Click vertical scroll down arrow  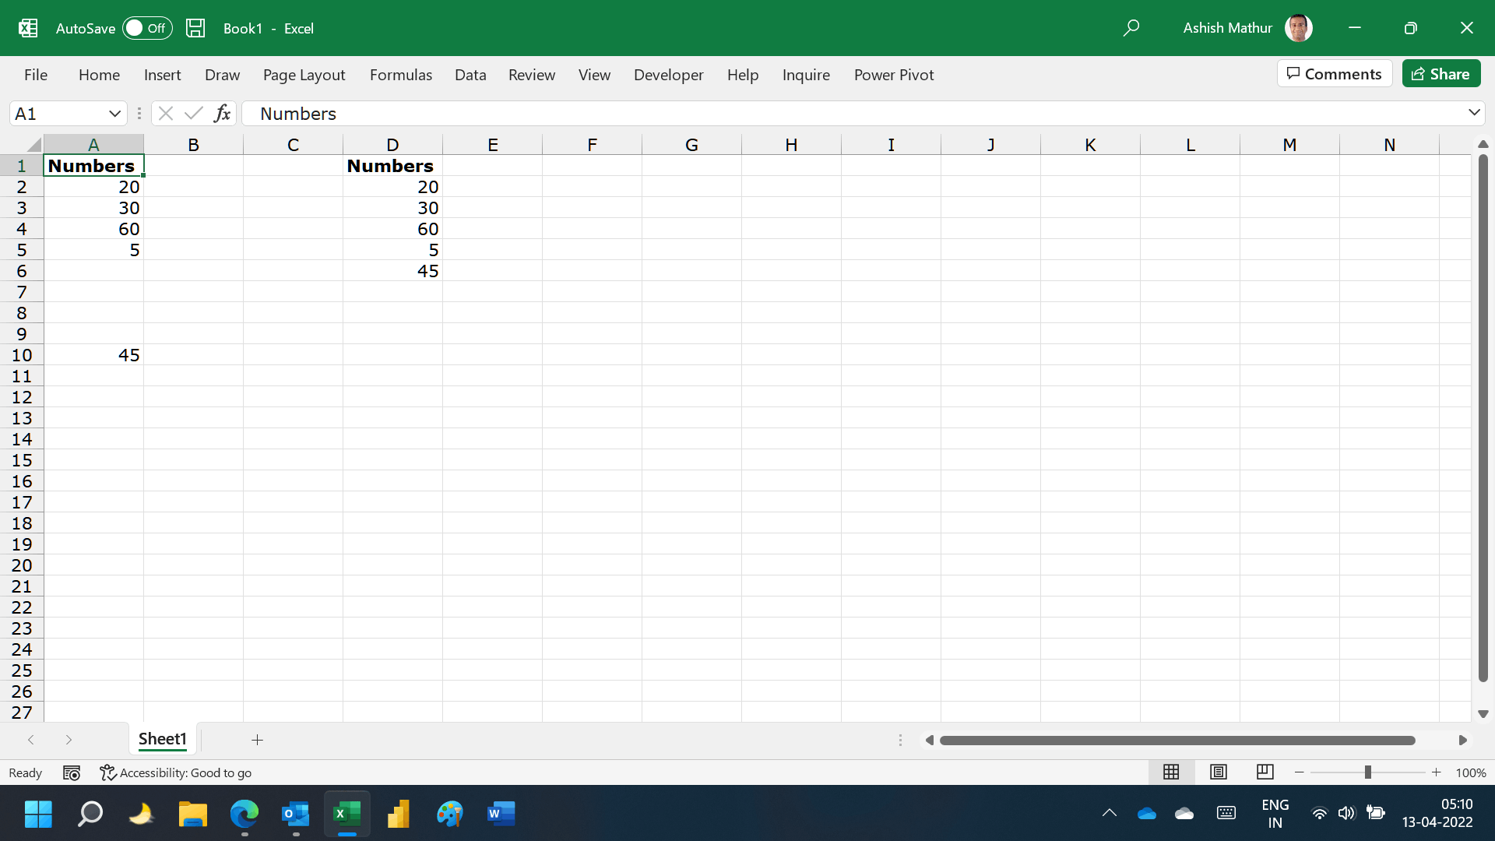1483,714
